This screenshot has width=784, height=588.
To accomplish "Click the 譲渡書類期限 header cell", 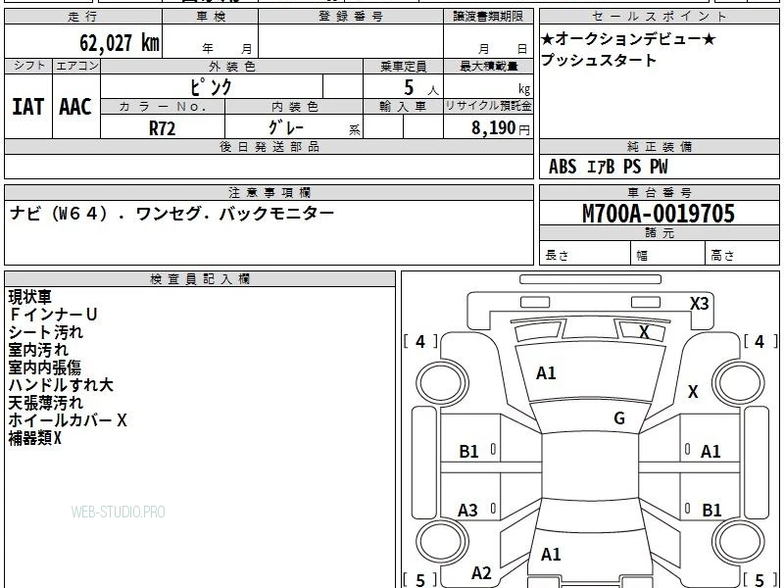I will (x=488, y=17).
